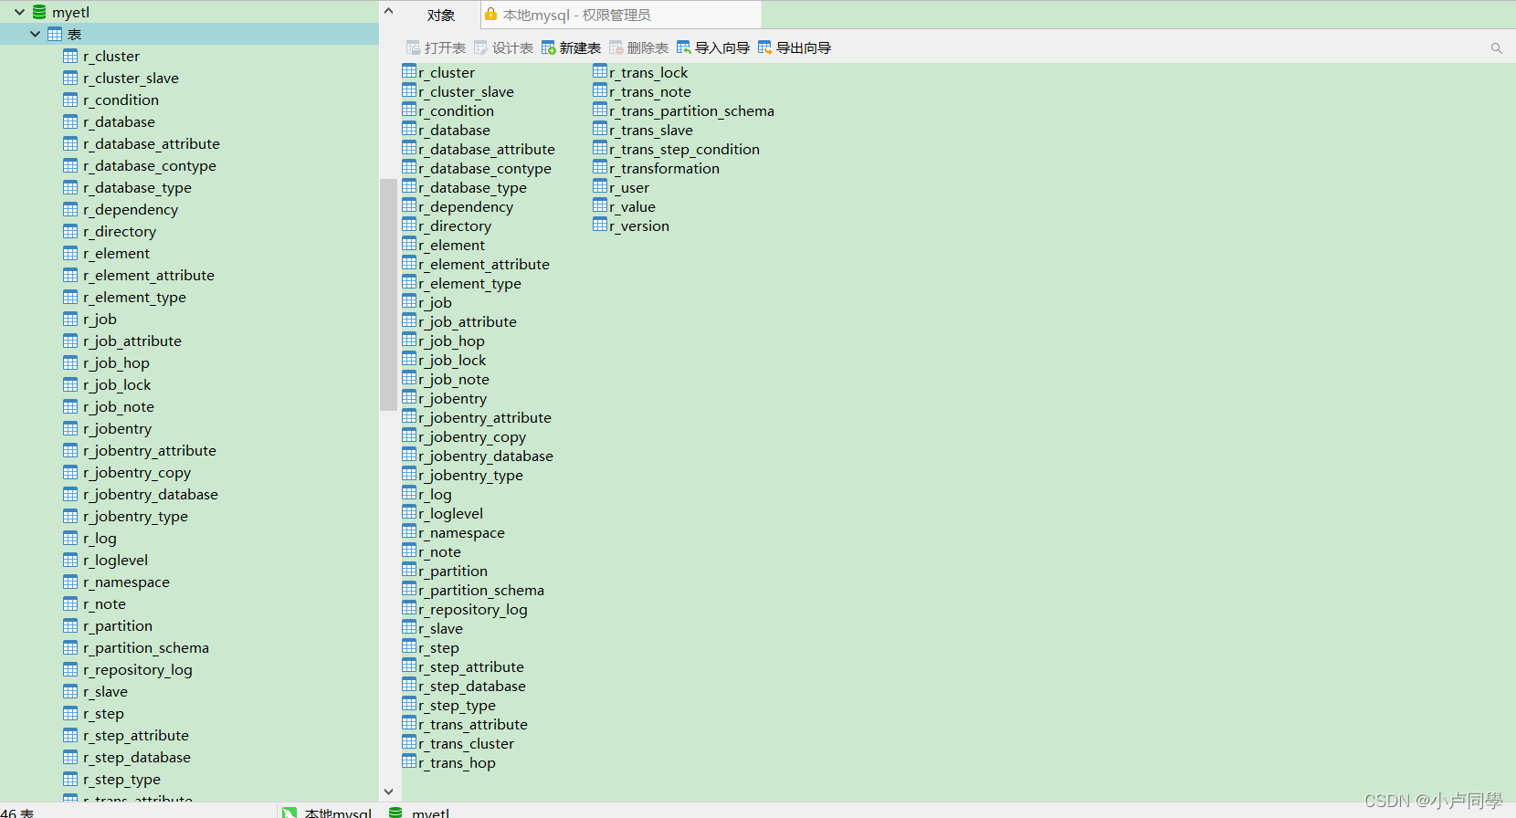This screenshot has height=818, width=1516.
Task: Click scroll up arrow of sidebar scrollbar
Action: 388,11
